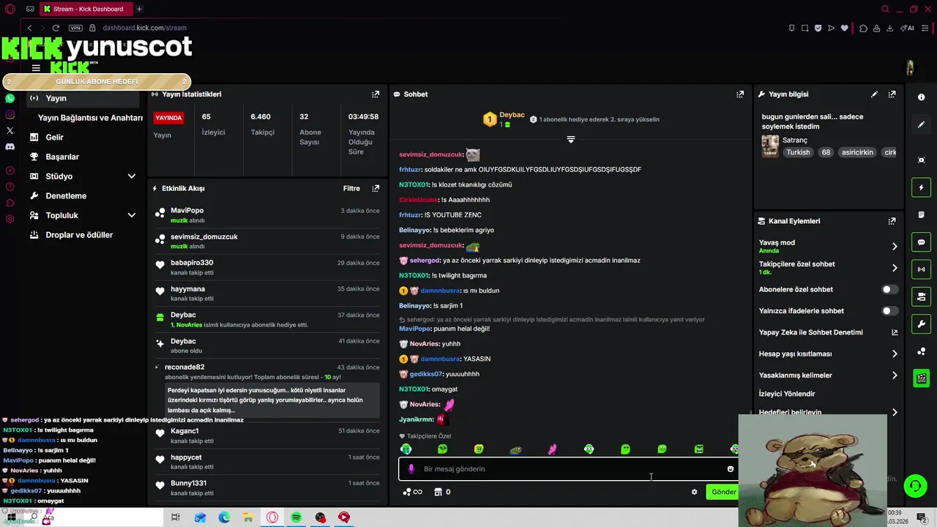Click the lightning bolt icon in right toolbar
The width and height of the screenshot is (937, 527).
pyautogui.click(x=921, y=188)
